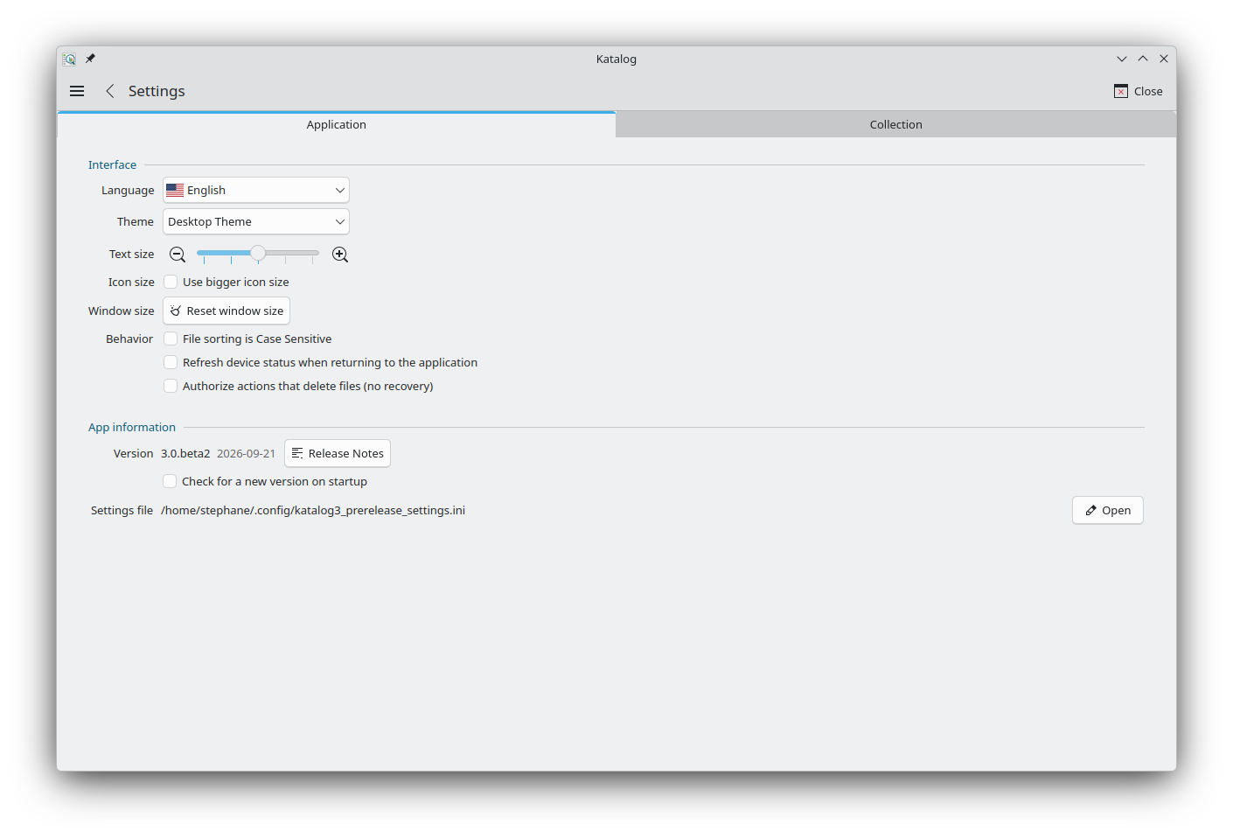Switch to the Application tab
This screenshot has width=1233, height=838.
(337, 124)
